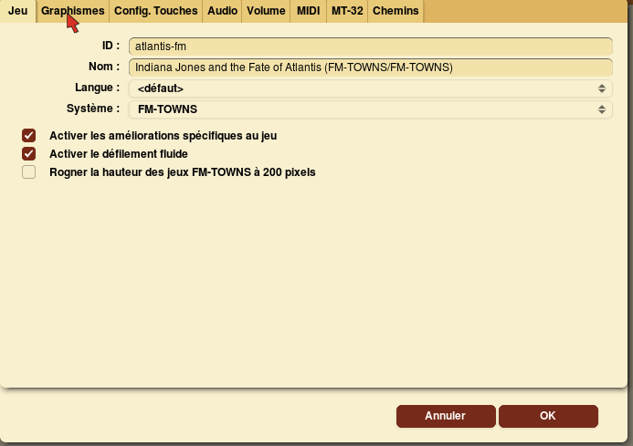Confirm with the OK button
The image size is (633, 446).
(548, 416)
